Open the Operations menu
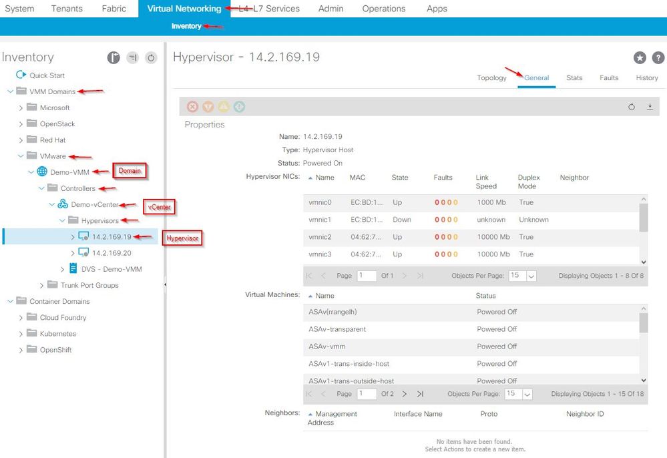 (384, 9)
